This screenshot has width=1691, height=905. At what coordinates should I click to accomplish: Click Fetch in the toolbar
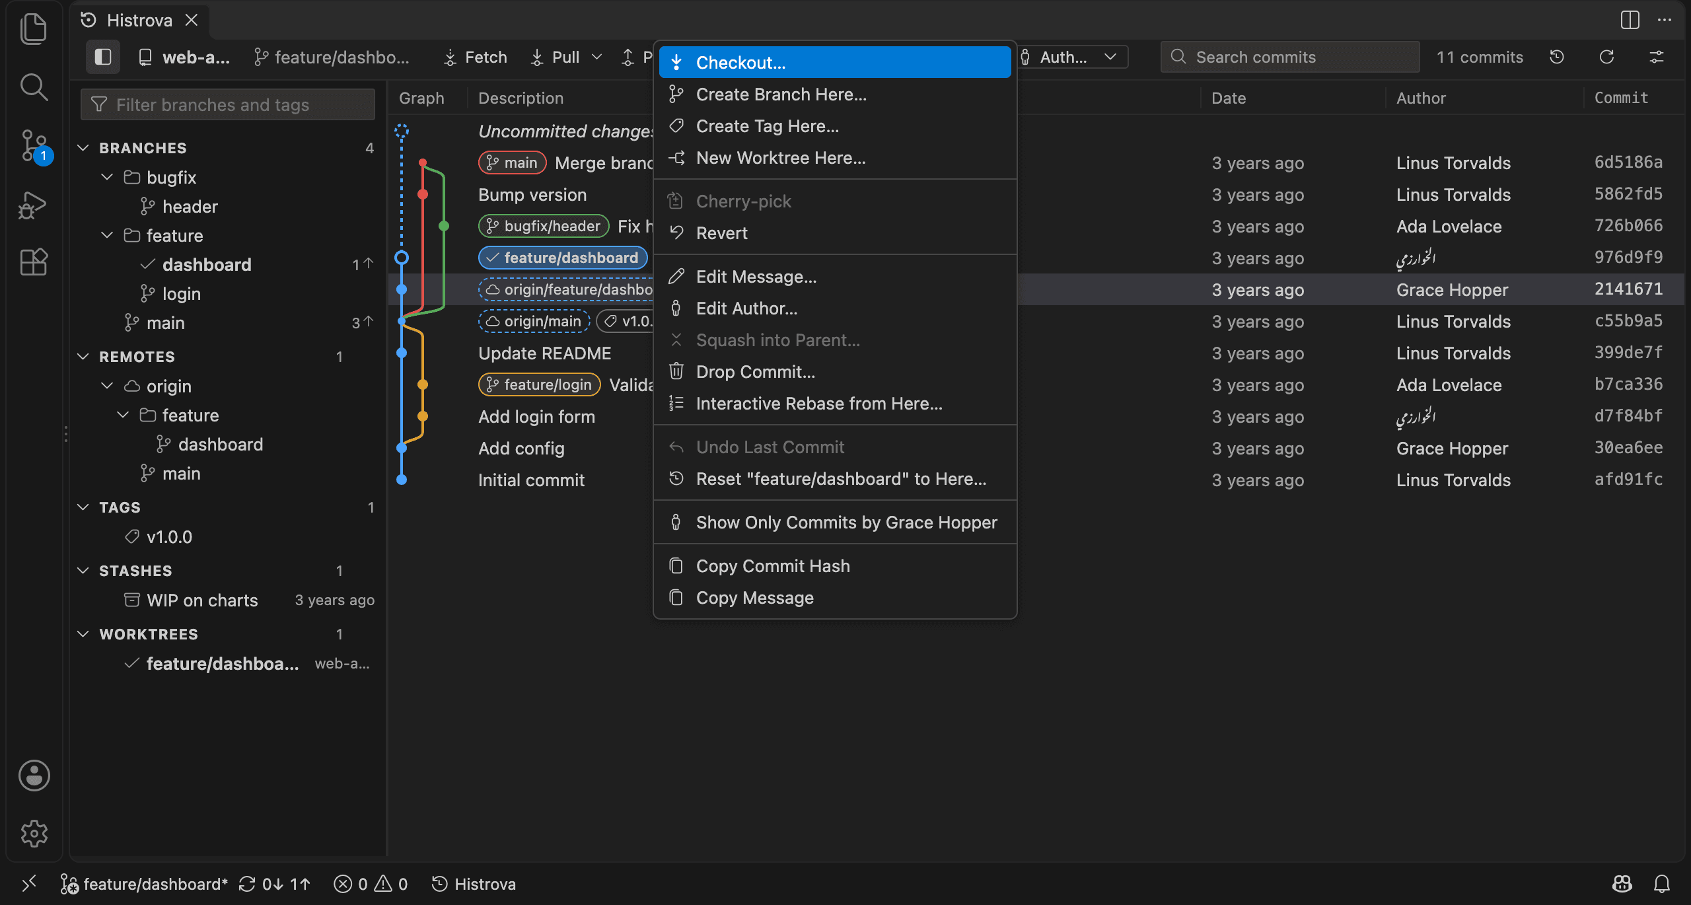click(x=476, y=57)
